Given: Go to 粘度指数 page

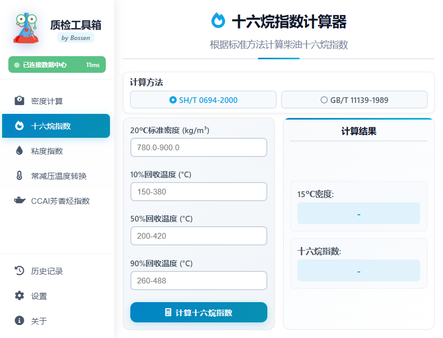Looking at the screenshot, I should pos(56,150).
